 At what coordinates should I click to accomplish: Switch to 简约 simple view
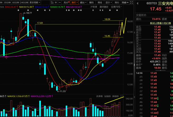coord(117,2)
